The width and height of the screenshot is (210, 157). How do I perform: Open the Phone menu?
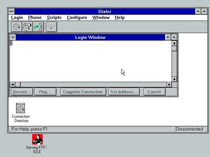[35, 17]
